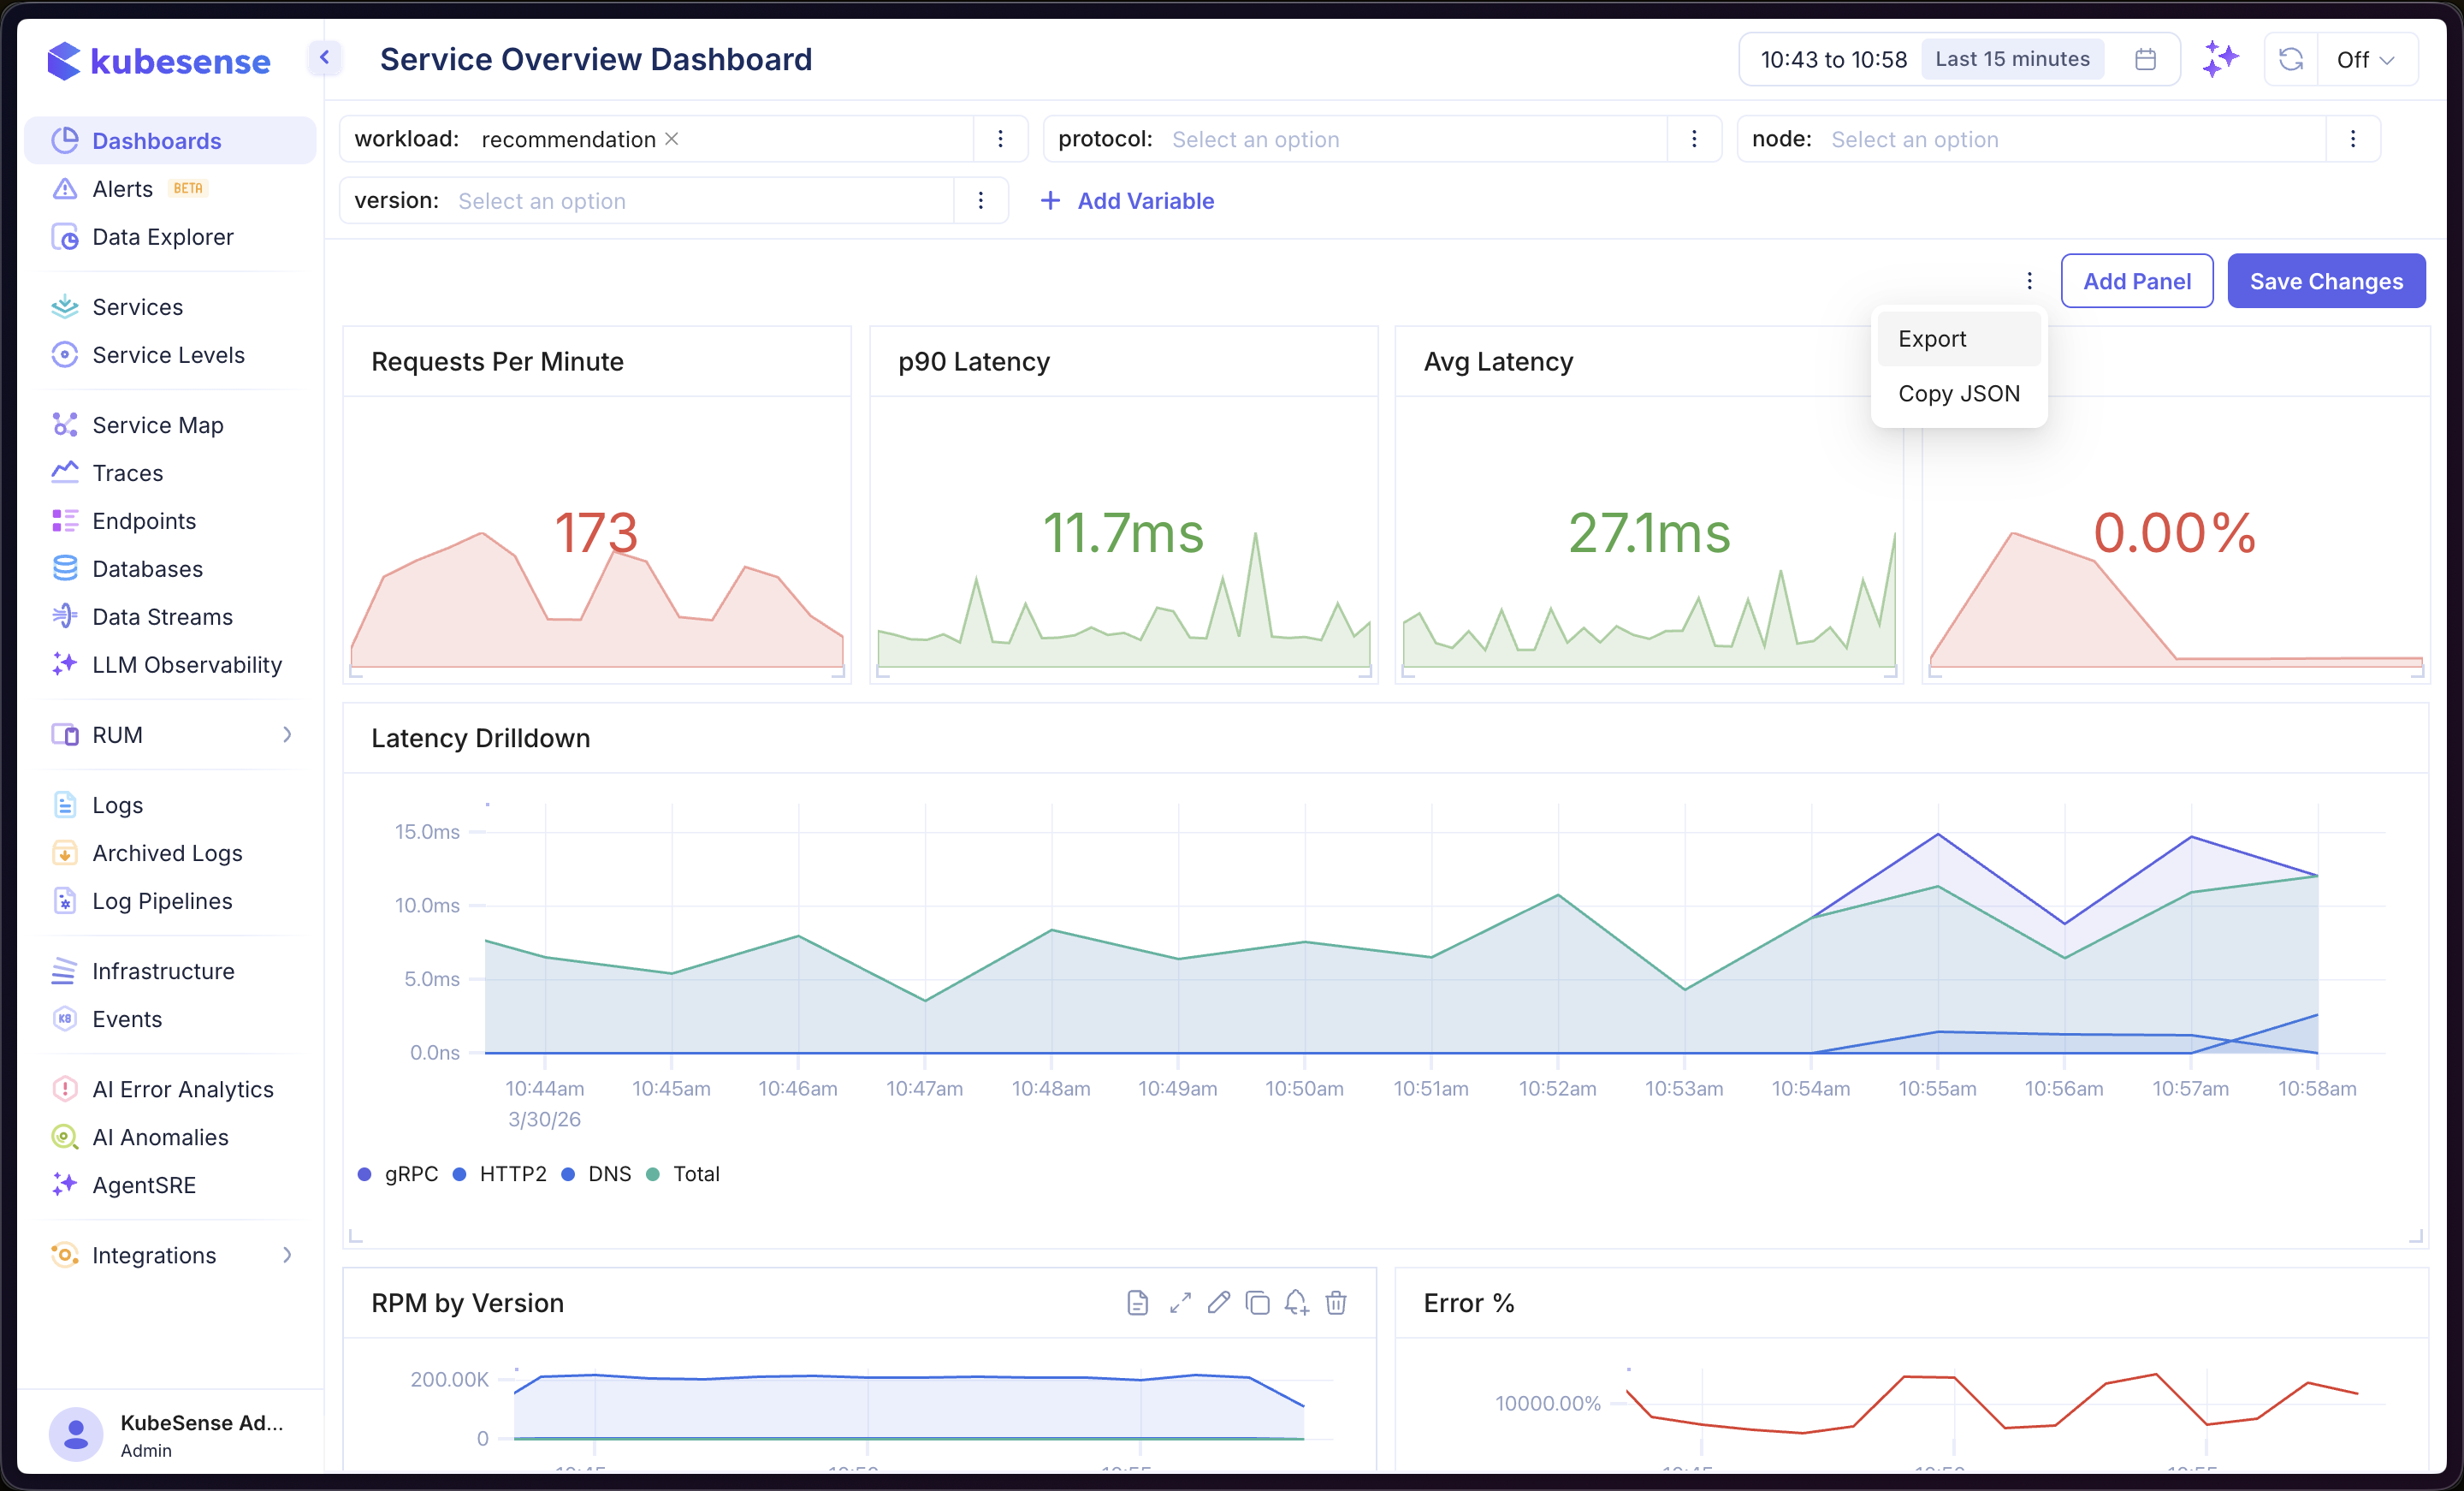Click the Endpoints icon
This screenshot has width=2464, height=1491.
65,521
